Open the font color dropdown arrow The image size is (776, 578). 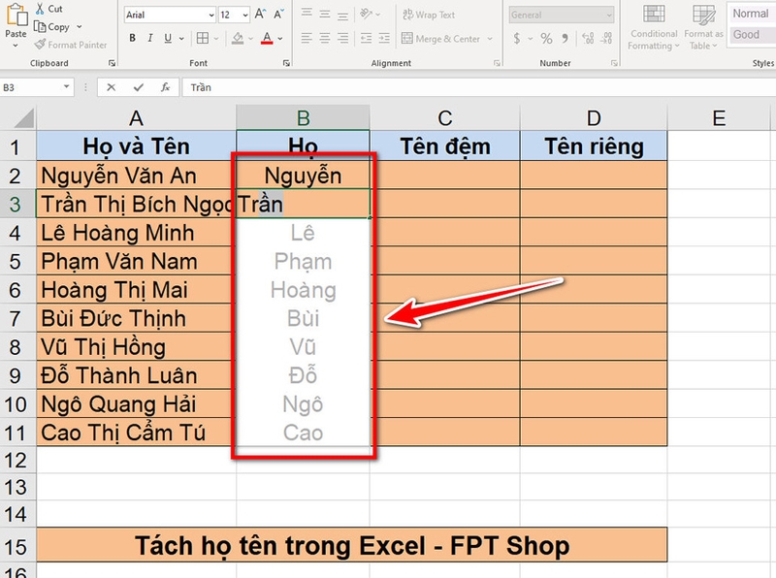pos(280,38)
